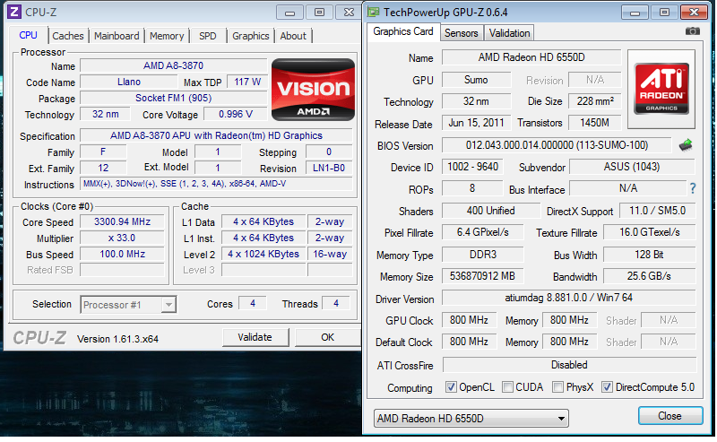Click the GPU-Z title bar app icon
The image size is (717, 442).
click(374, 13)
